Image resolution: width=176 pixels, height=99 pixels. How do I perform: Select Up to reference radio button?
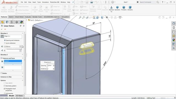(5, 43)
